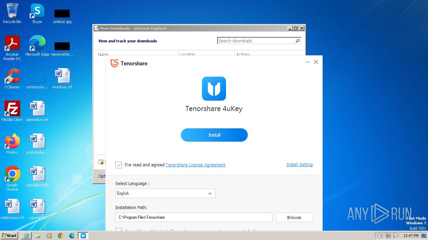Screen dimensions: 428x240
Task: Maximize the View Downloads window
Action: (x=295, y=28)
